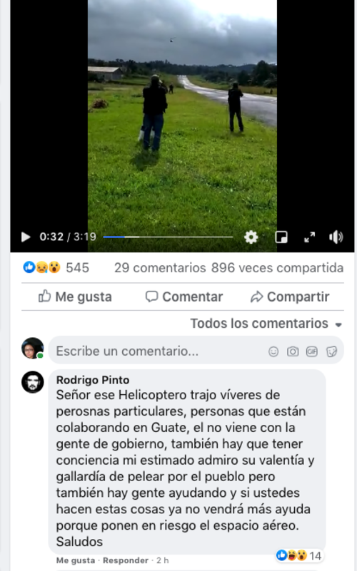The width and height of the screenshot is (357, 571).
Task: Share post via Compartir
Action: (290, 297)
